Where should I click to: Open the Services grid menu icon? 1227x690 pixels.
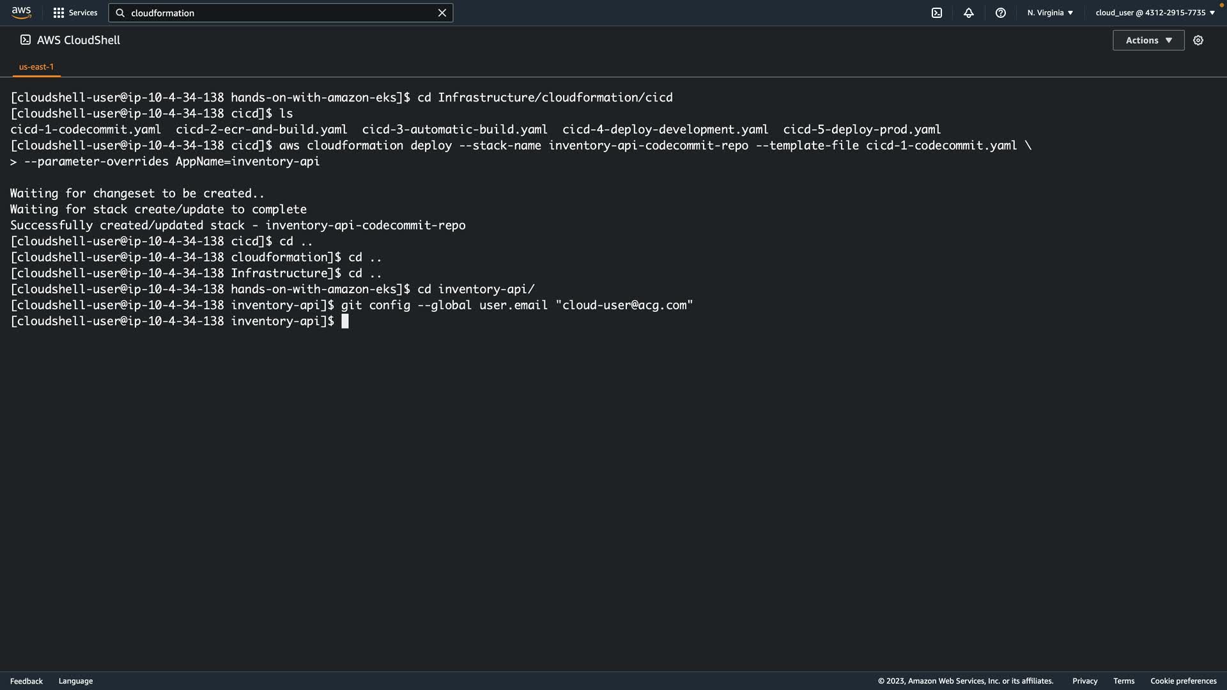[x=59, y=13]
